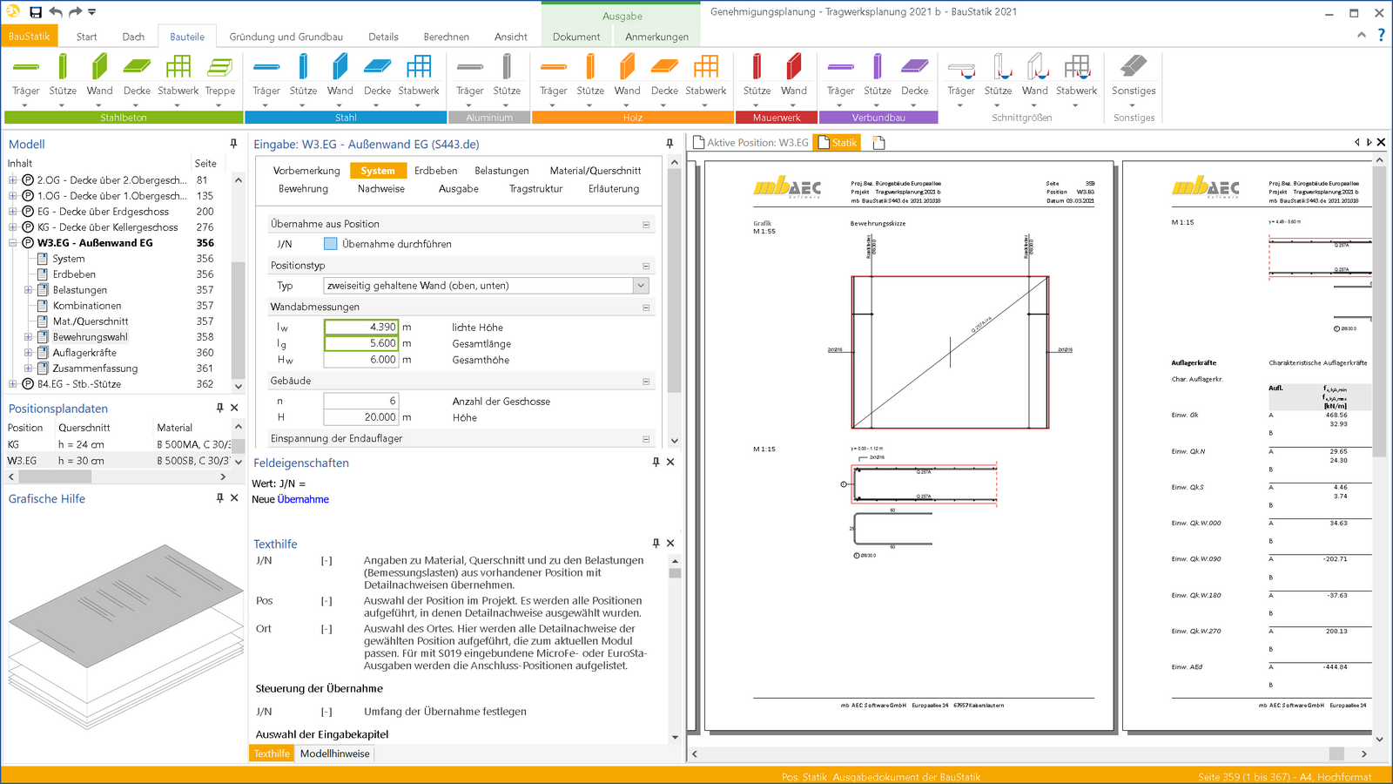Select the Stahl Decke icon
This screenshot has height=784, width=1393.
click(x=377, y=68)
